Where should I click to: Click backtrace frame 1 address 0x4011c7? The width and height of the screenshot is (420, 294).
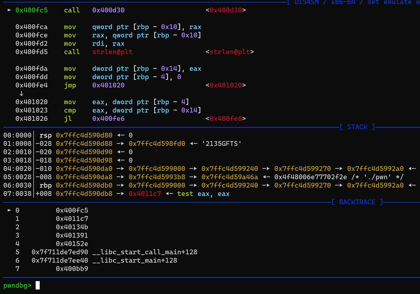tap(72, 219)
